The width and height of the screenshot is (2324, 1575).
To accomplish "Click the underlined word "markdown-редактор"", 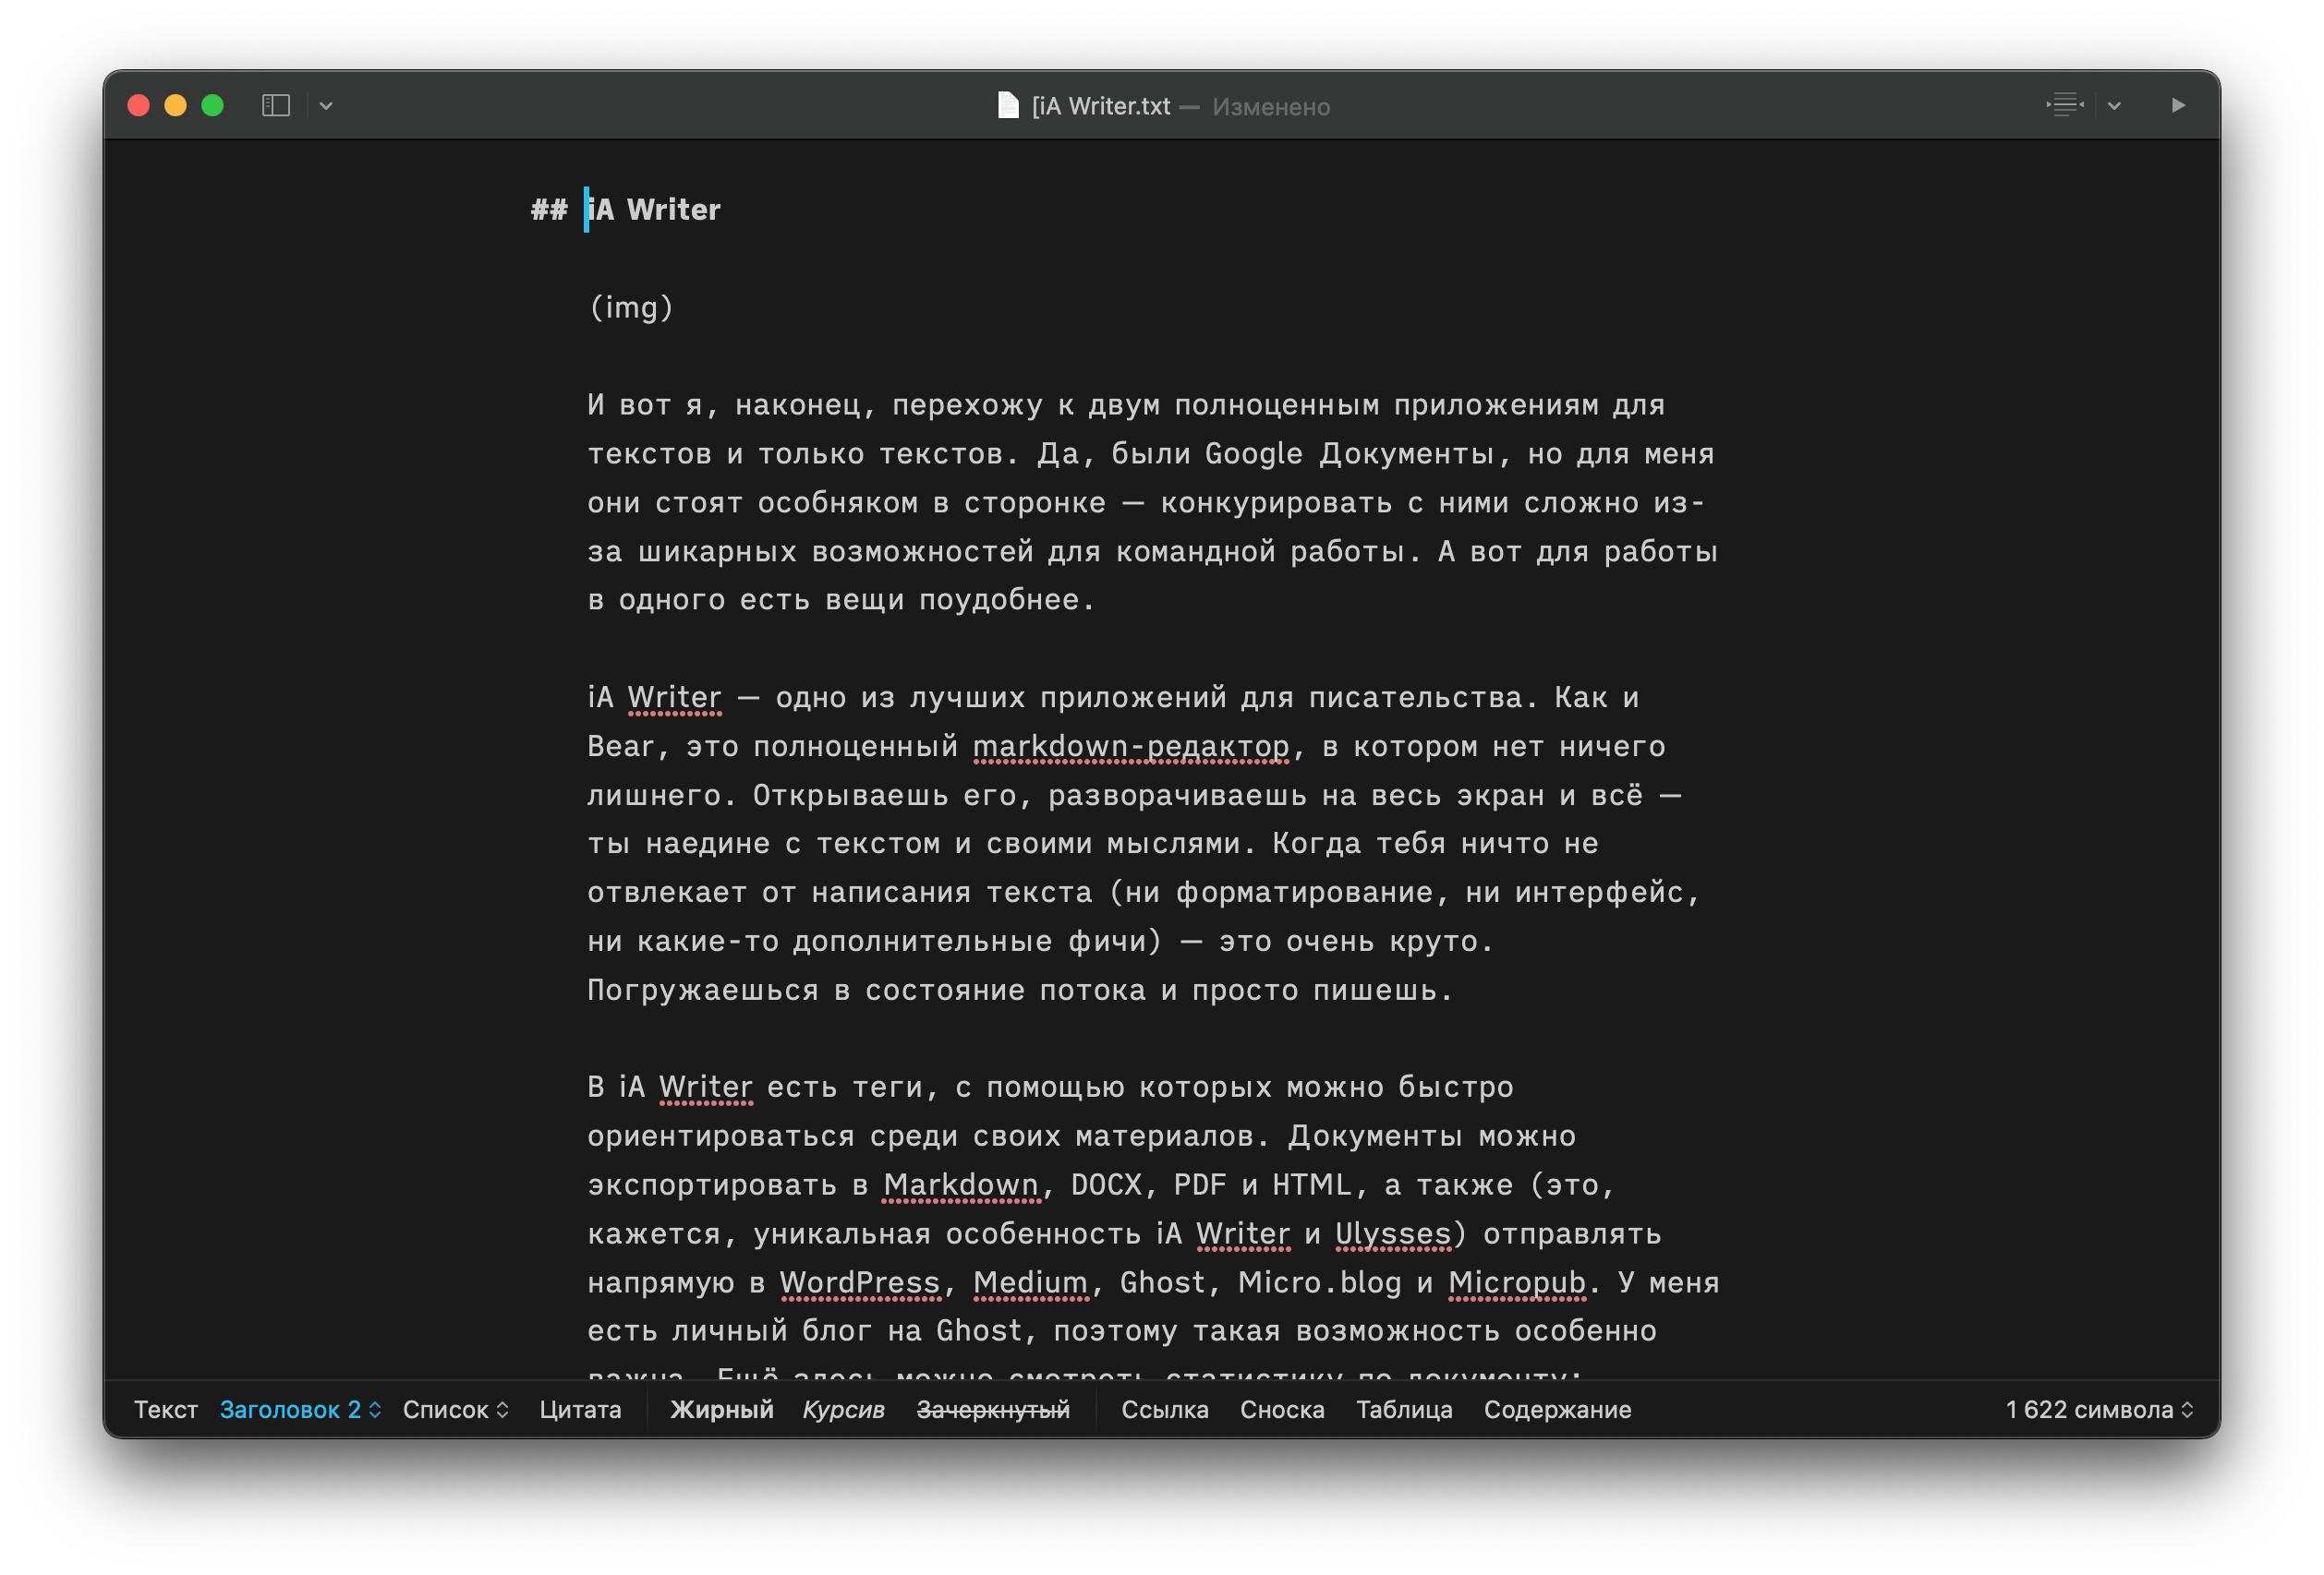I will click(1130, 746).
